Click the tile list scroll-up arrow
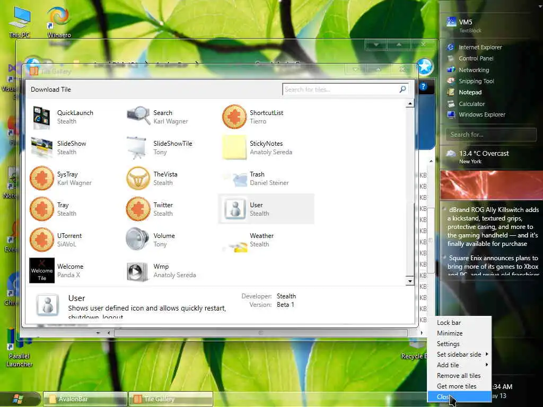This screenshot has height=407, width=543. [410, 103]
